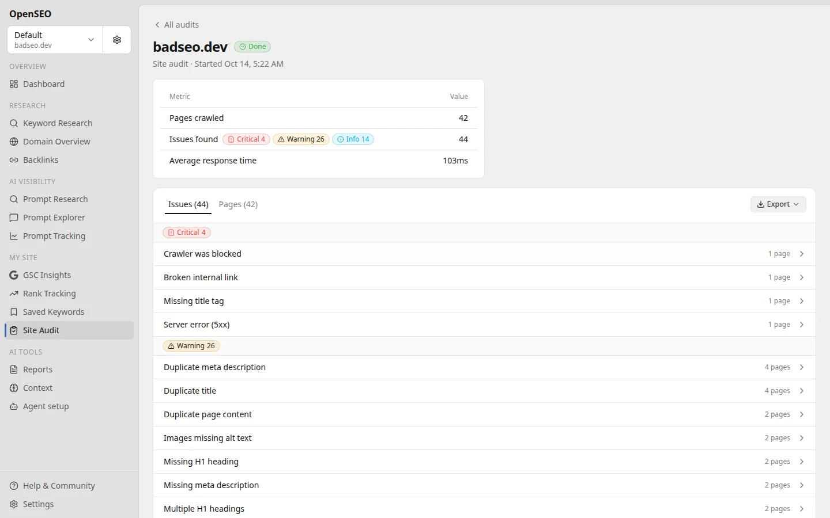Click the Info 14 badge in metrics table
The image size is (830, 518).
coord(353,139)
